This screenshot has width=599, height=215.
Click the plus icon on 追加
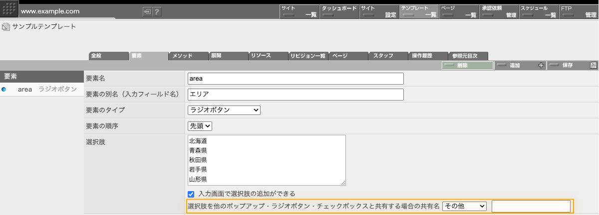[x=541, y=65]
